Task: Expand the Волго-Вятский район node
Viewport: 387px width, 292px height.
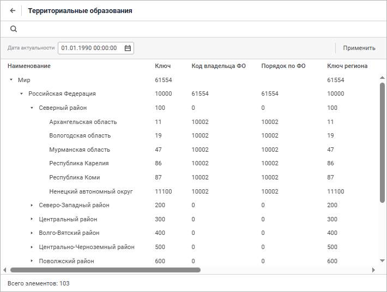Action: coord(32,233)
